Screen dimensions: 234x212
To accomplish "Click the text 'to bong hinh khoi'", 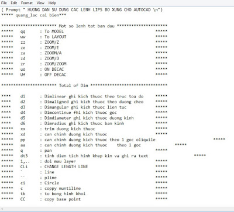I will (65, 194).
